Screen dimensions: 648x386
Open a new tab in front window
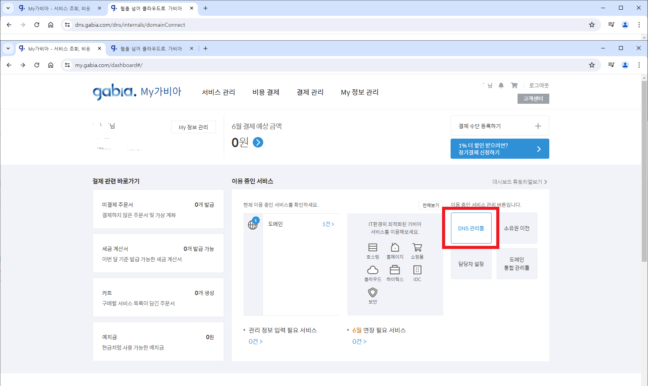coord(206,48)
